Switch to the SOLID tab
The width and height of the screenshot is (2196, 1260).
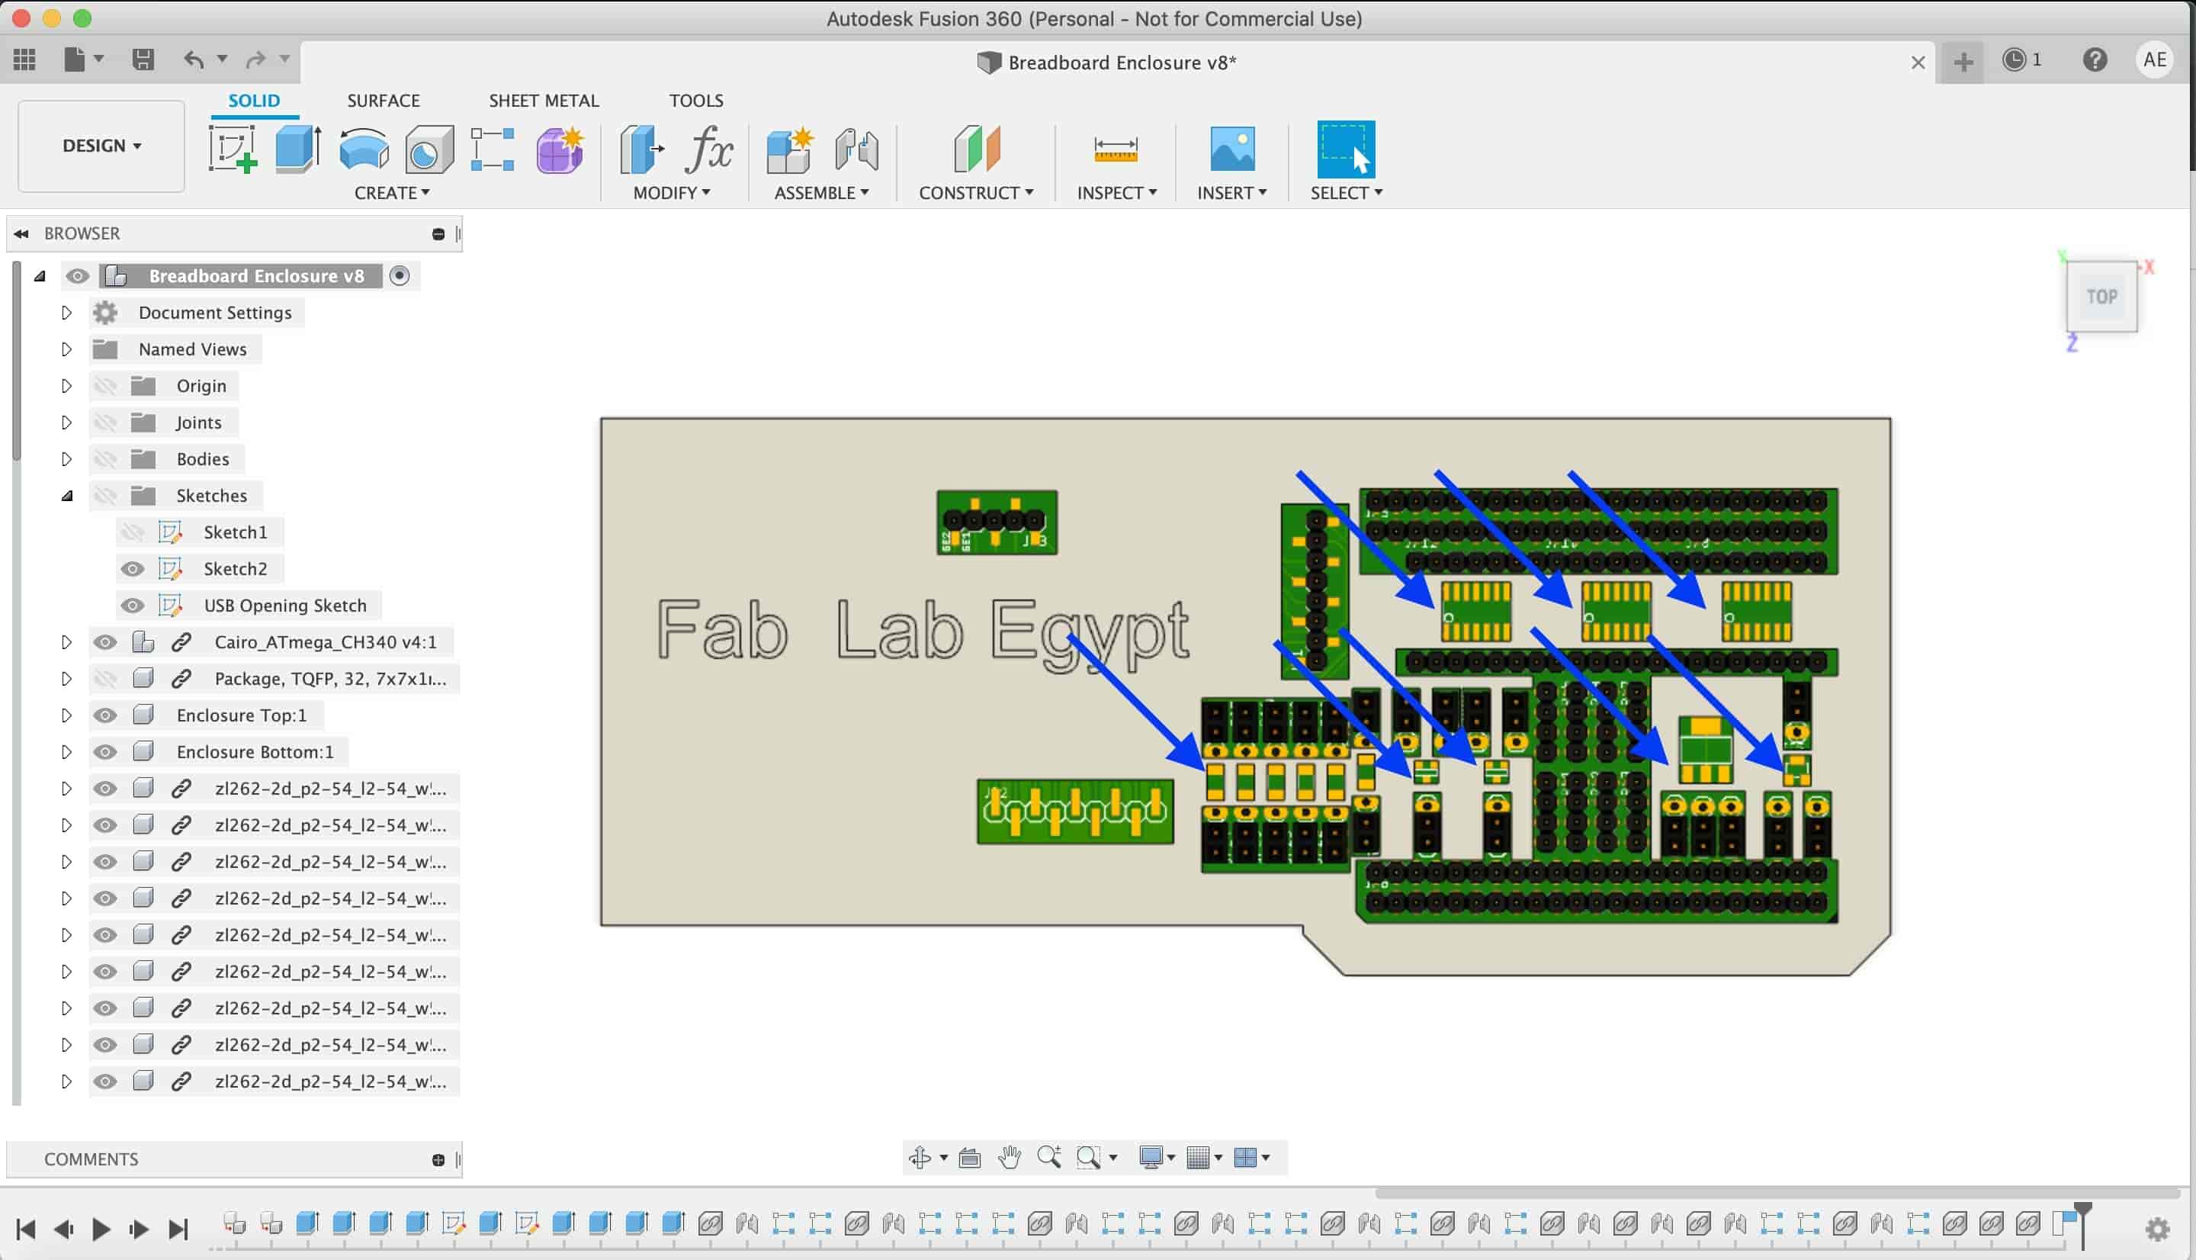coord(253,101)
